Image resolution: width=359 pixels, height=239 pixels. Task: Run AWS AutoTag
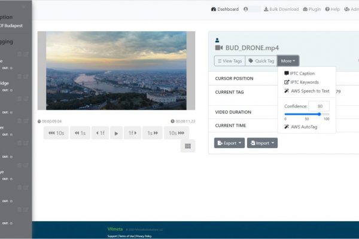301,127
